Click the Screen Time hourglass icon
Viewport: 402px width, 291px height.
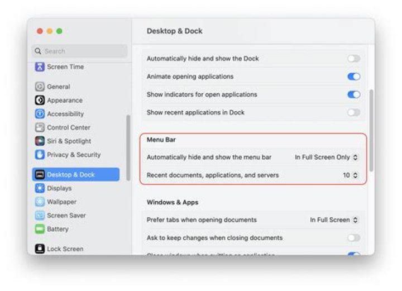click(40, 66)
